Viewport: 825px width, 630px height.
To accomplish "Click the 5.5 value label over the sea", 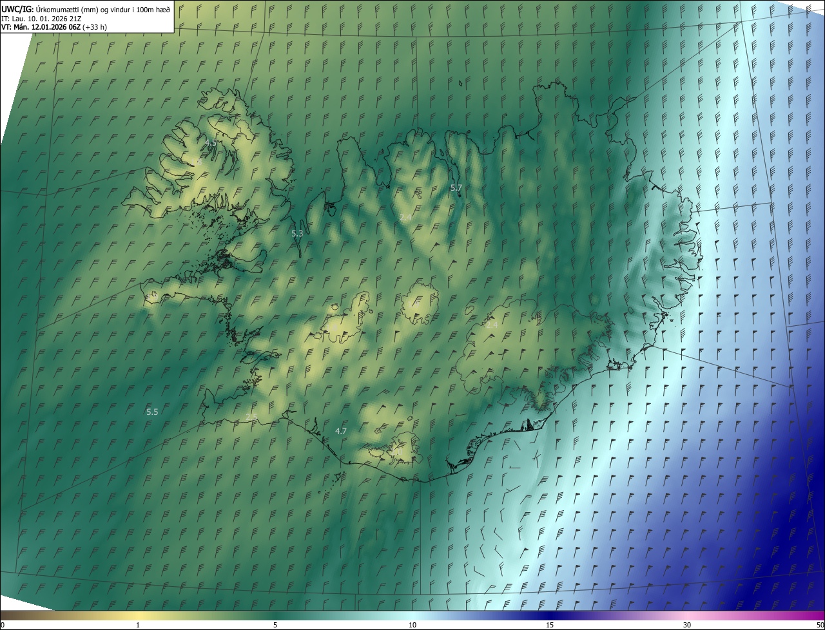I will point(152,411).
